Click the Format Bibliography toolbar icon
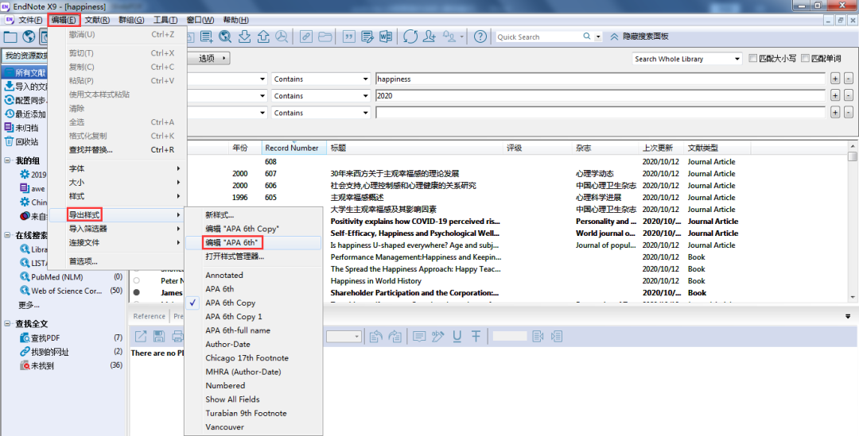Screen dimensions: 859x436 [367, 37]
